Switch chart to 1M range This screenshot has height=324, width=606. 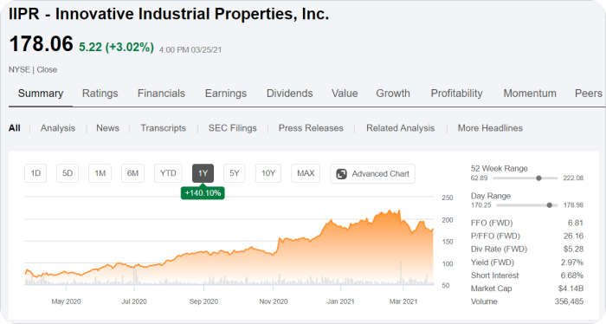(100, 173)
